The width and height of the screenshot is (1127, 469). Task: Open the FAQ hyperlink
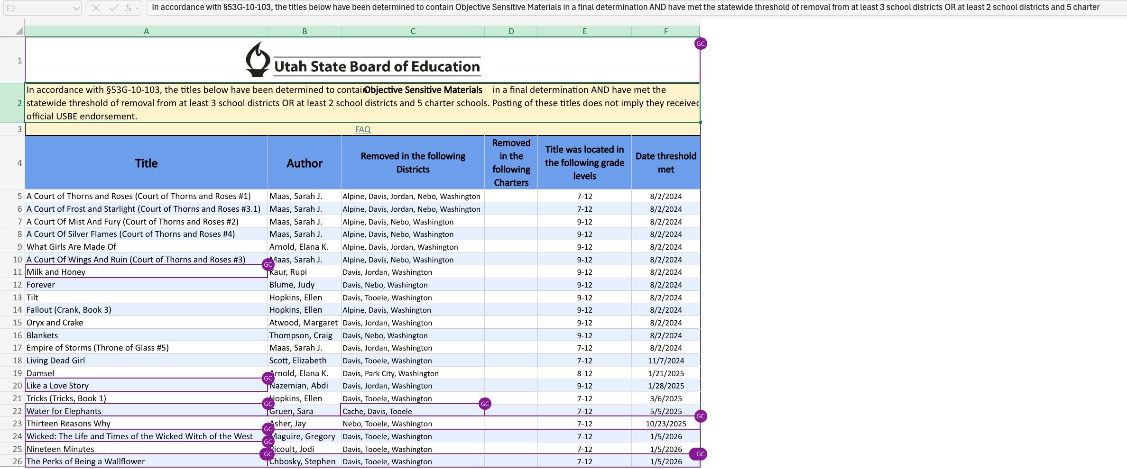pos(363,129)
